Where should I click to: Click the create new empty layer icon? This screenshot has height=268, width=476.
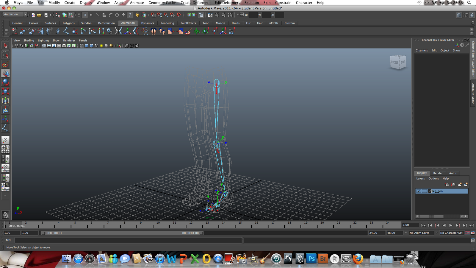tap(460, 184)
